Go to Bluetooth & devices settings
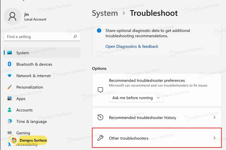Screen dimensions: 226x150 coord(42,64)
